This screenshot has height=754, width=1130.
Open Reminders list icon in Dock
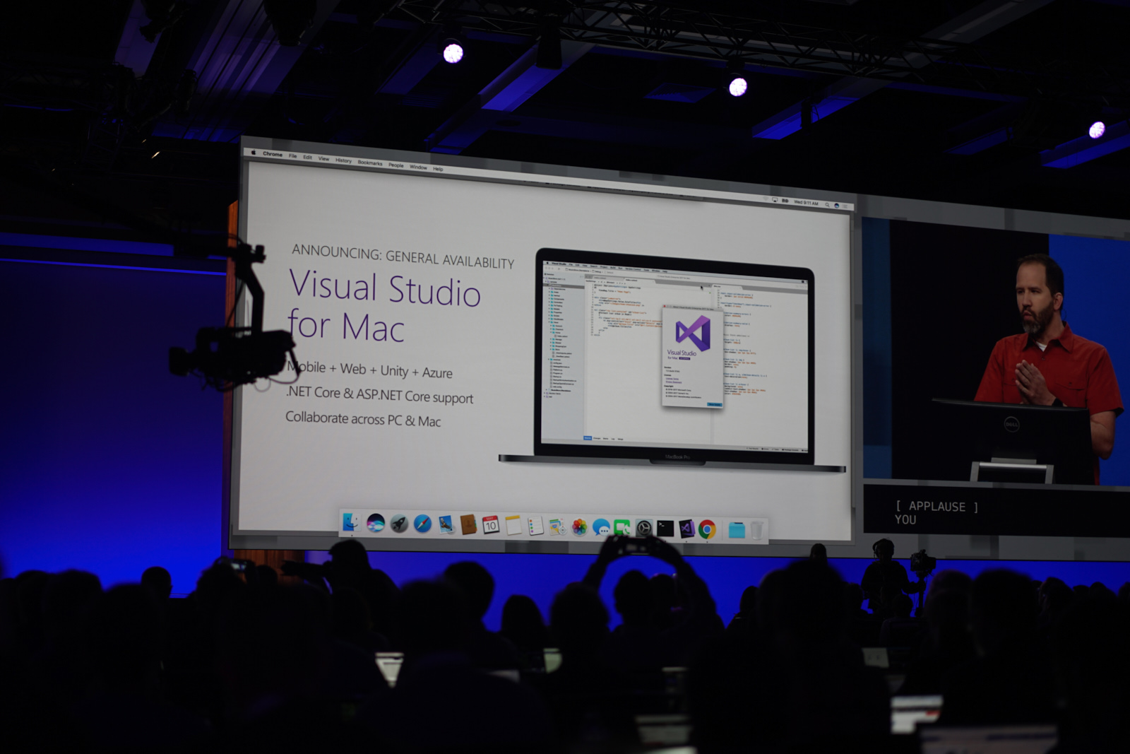(535, 526)
